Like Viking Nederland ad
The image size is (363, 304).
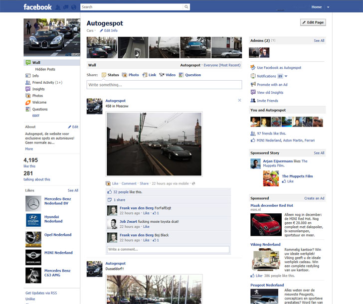[259, 276]
